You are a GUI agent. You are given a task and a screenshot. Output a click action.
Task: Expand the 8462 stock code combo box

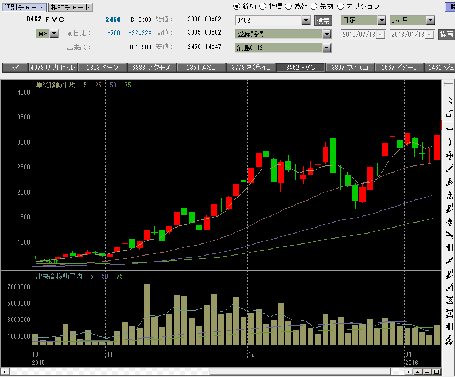[306, 20]
